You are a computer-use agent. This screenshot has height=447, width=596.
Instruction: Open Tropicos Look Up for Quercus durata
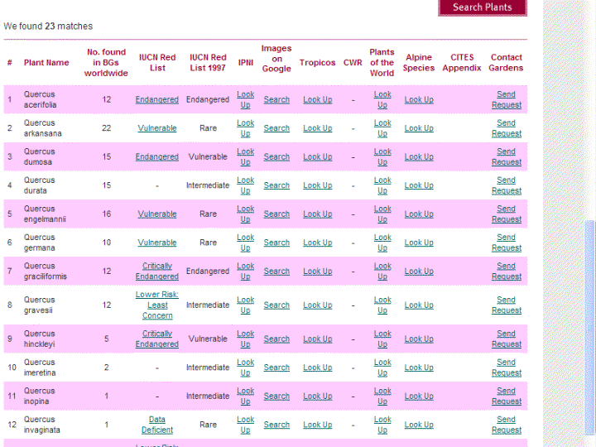[317, 185]
